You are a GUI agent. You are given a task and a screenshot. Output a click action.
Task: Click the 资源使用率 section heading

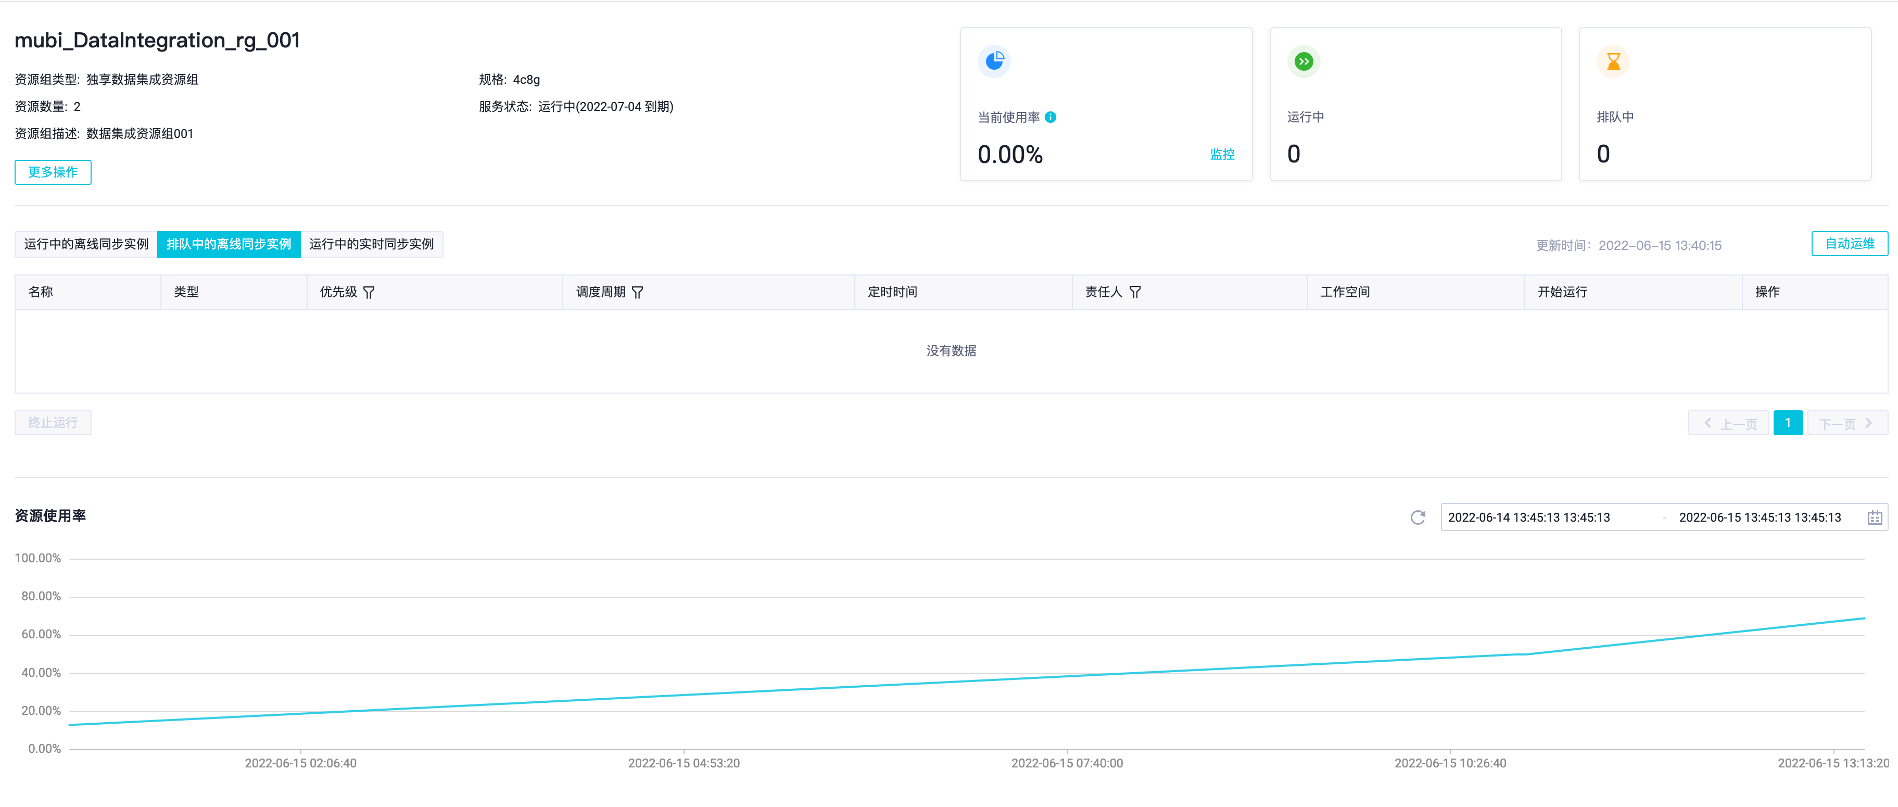pos(50,516)
